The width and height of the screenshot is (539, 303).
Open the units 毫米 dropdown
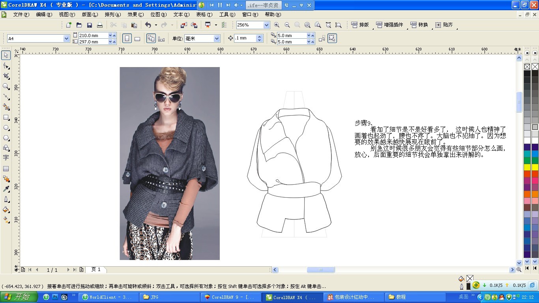[x=217, y=38]
